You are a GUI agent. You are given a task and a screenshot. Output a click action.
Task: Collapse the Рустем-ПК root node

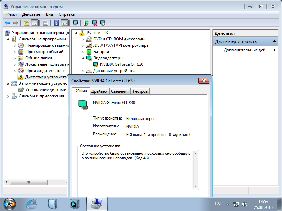[76, 33]
